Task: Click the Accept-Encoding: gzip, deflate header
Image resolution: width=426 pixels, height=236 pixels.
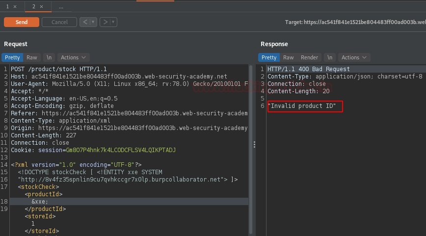Action: click(62, 105)
